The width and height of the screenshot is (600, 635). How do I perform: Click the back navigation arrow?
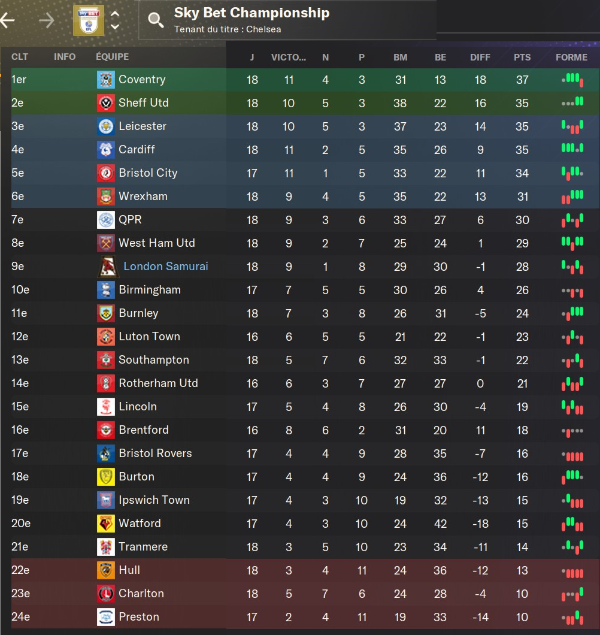coord(7,20)
